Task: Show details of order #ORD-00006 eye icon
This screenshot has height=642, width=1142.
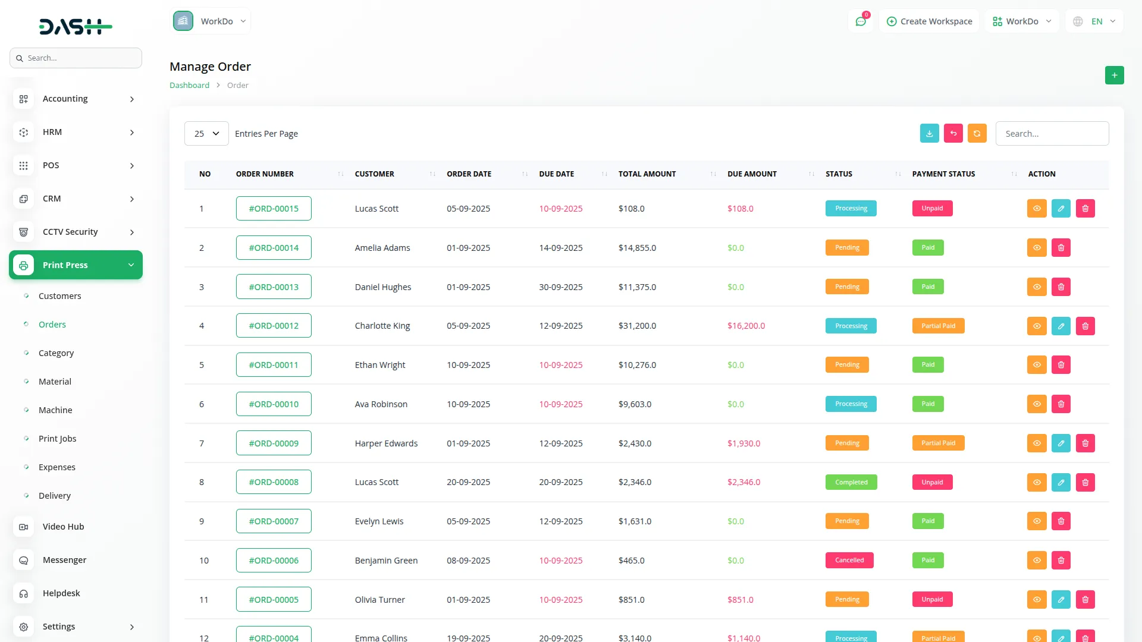Action: click(1036, 561)
